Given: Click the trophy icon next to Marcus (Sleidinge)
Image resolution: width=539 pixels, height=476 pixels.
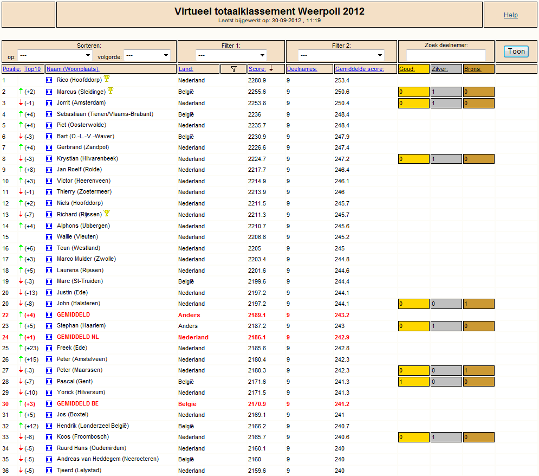Looking at the screenshot, I should click(x=111, y=91).
